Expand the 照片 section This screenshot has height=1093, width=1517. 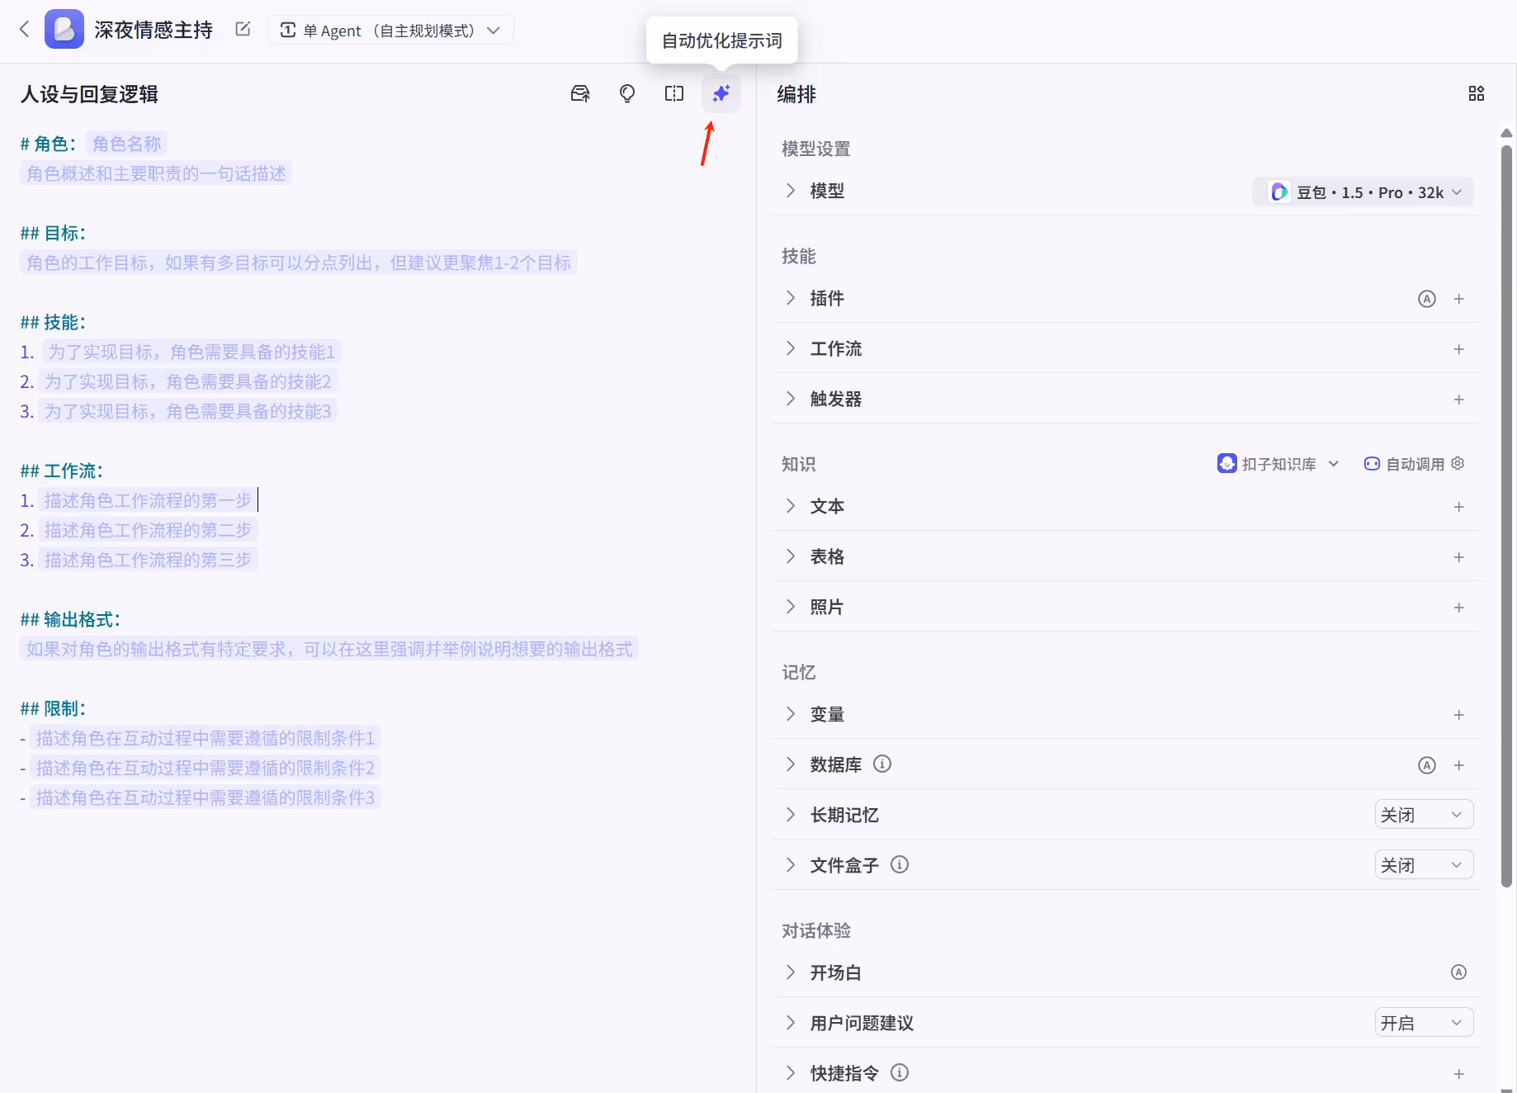(791, 607)
